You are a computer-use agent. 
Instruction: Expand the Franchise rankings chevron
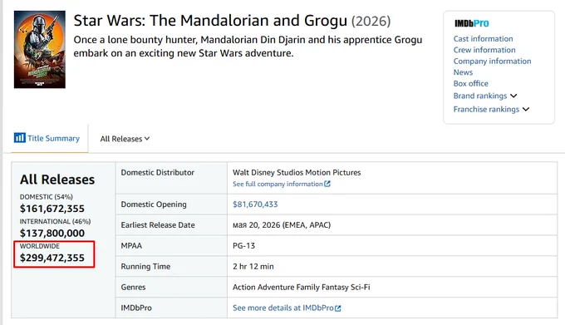click(x=526, y=109)
